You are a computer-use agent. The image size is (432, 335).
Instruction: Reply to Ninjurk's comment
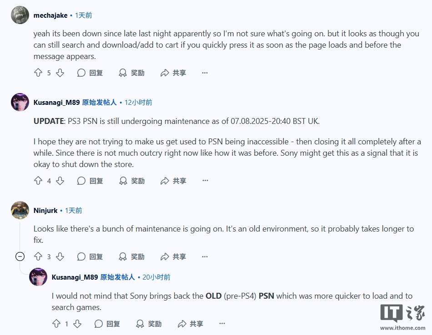90,256
